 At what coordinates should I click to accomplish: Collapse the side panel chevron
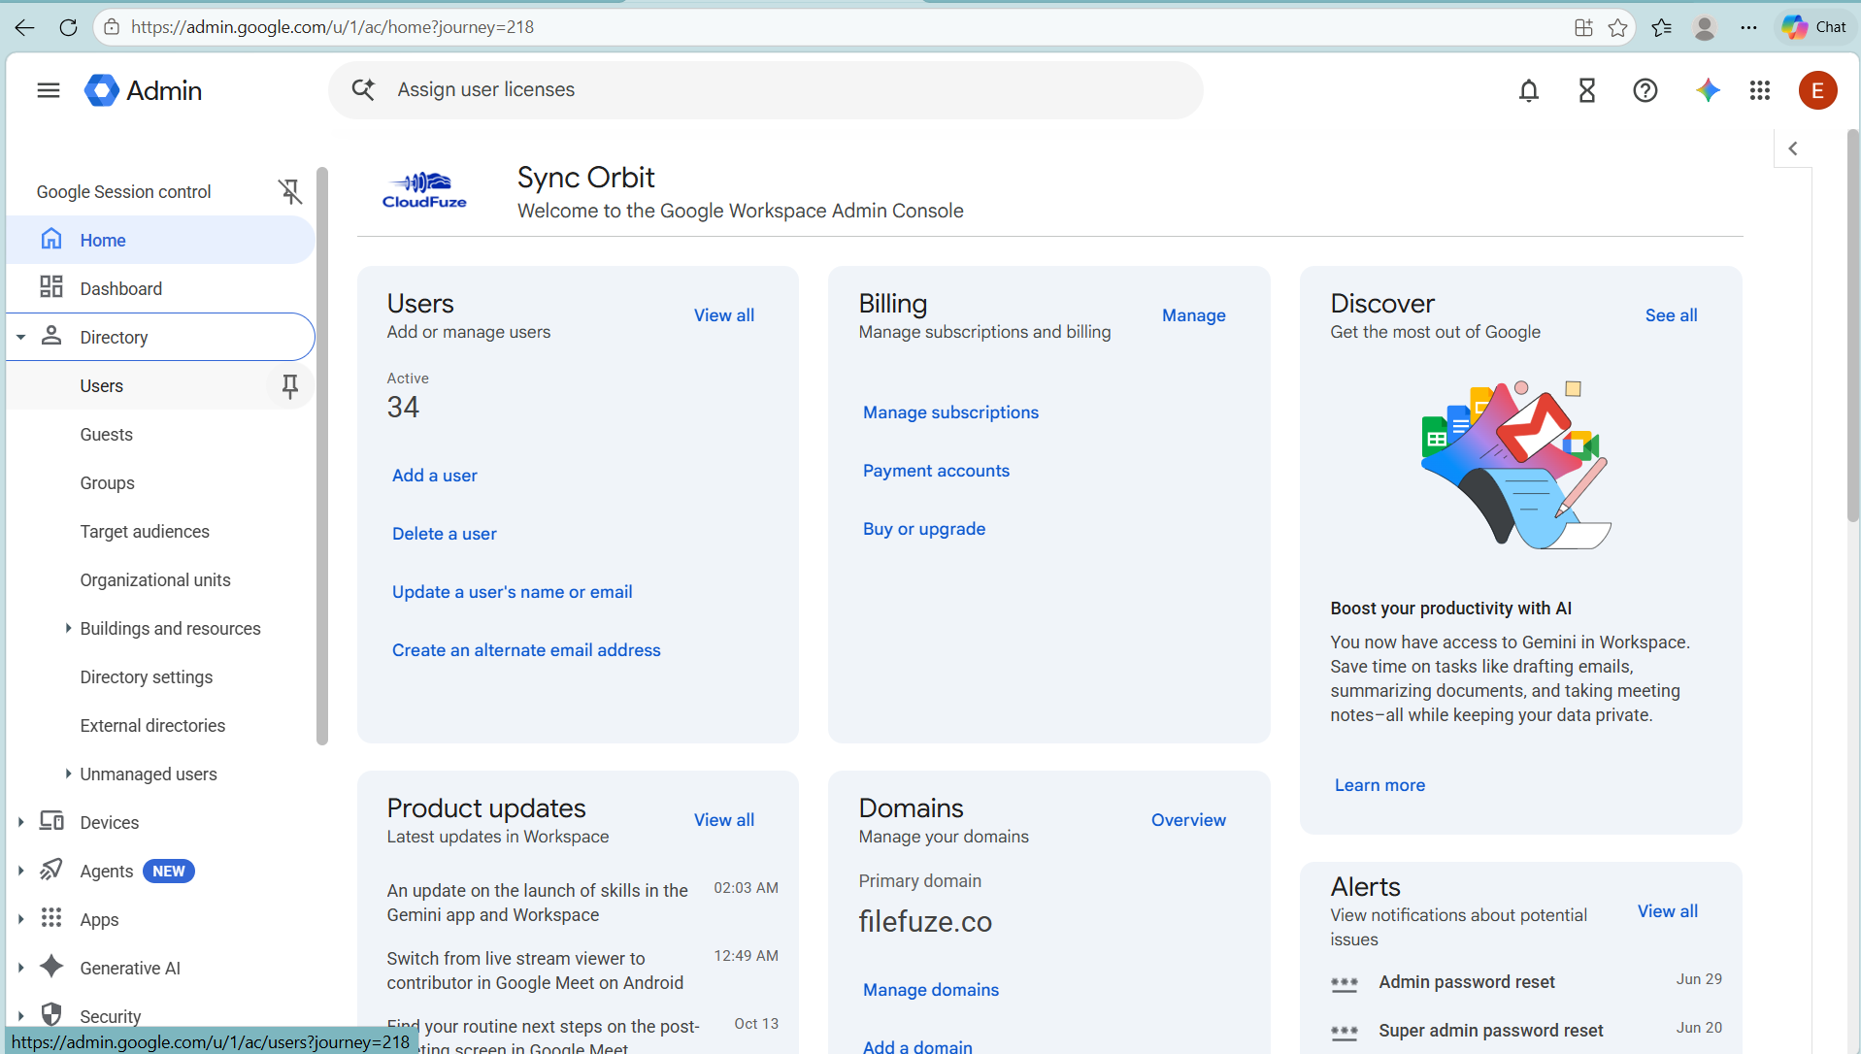coord(1793,148)
